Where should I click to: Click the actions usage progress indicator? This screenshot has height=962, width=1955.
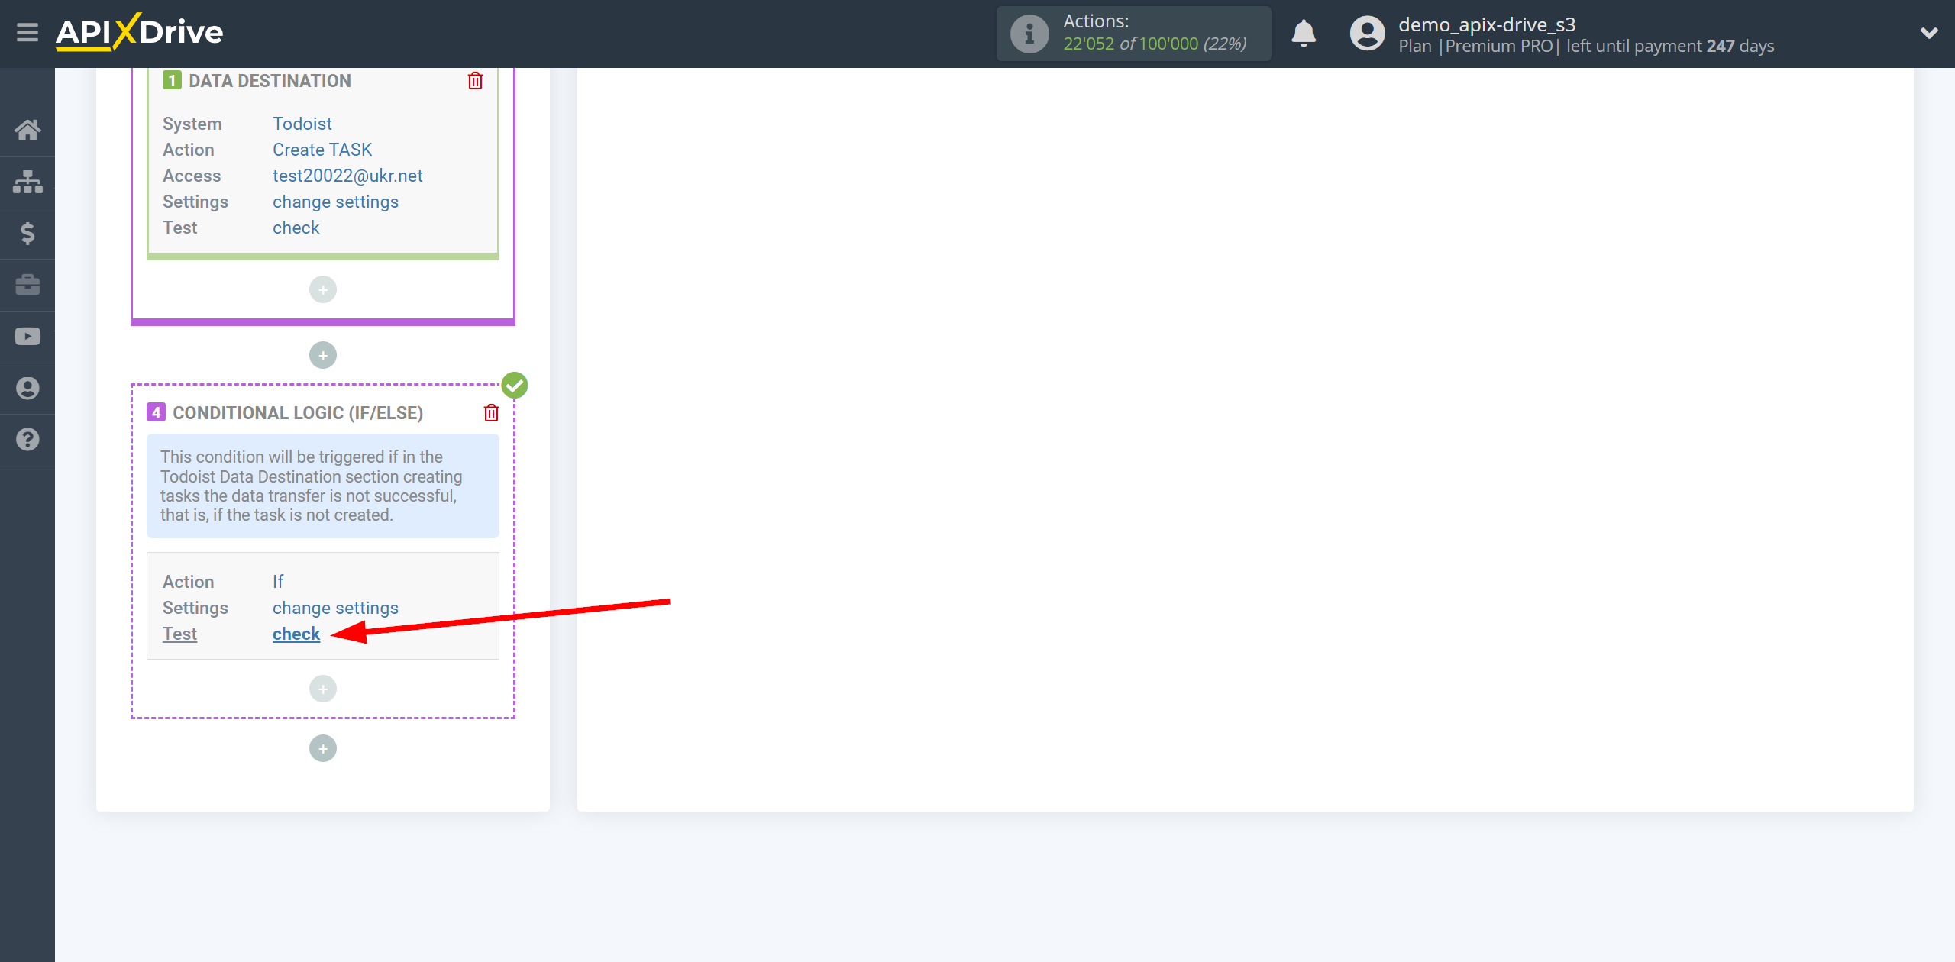[x=1136, y=34]
